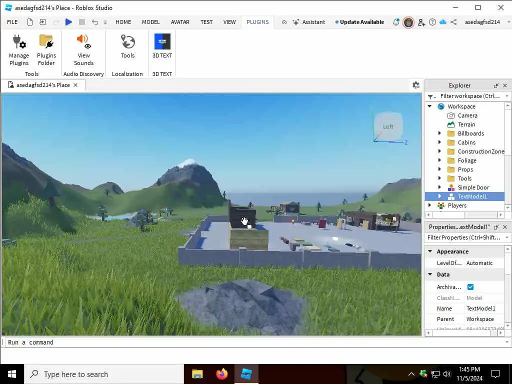
Task: Undock the Explorer panel
Action: tap(496, 85)
